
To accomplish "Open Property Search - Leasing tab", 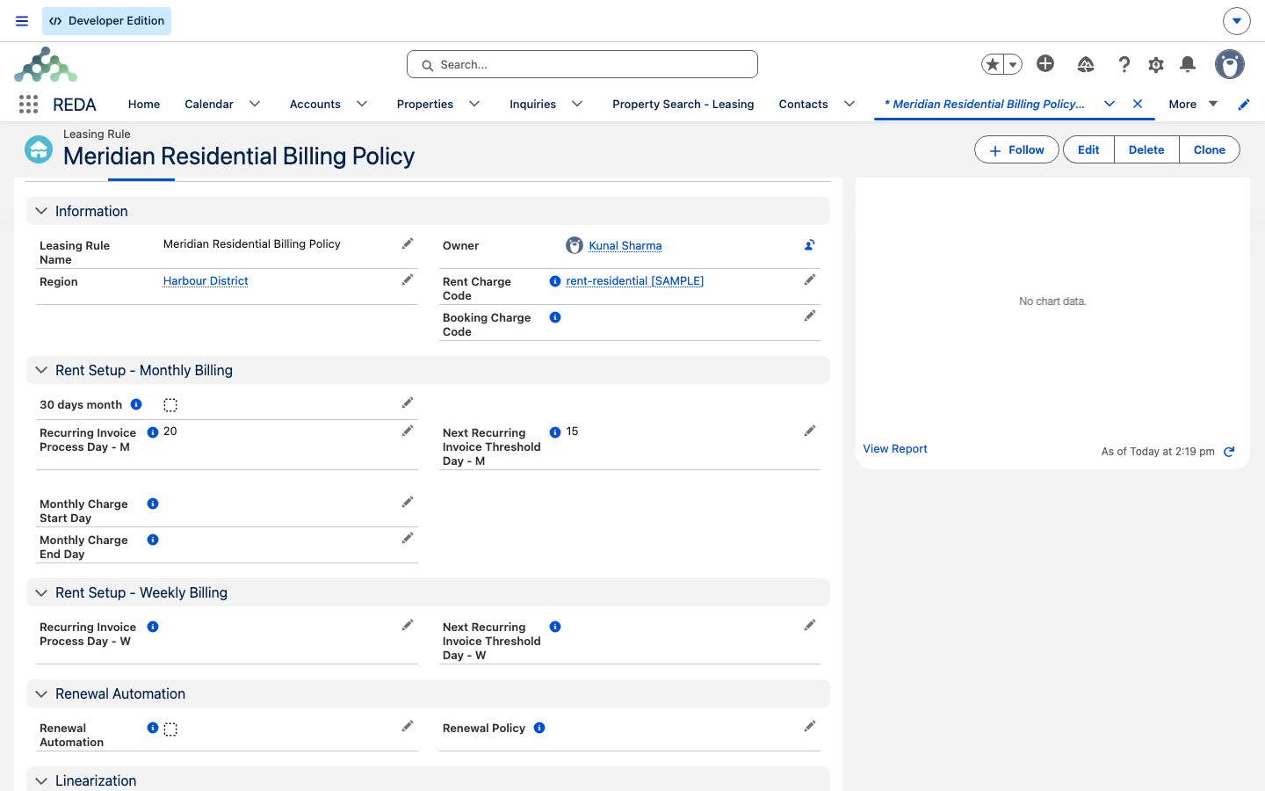I will (x=683, y=104).
